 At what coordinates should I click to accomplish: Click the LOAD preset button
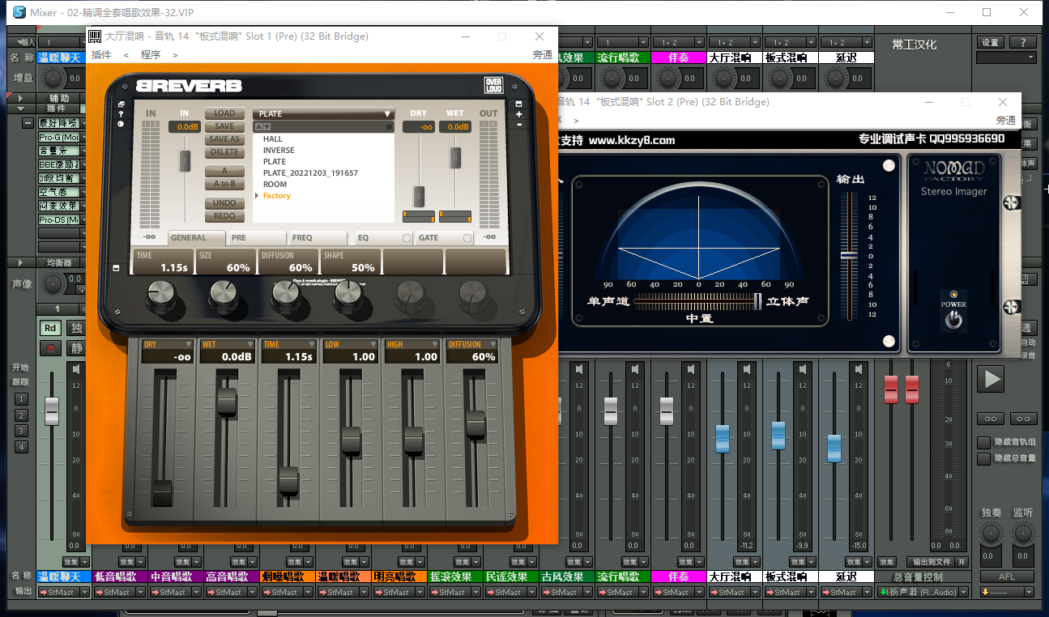[x=224, y=113]
